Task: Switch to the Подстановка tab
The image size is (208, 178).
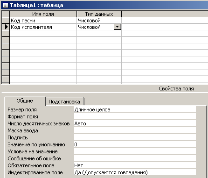Action: [64, 102]
